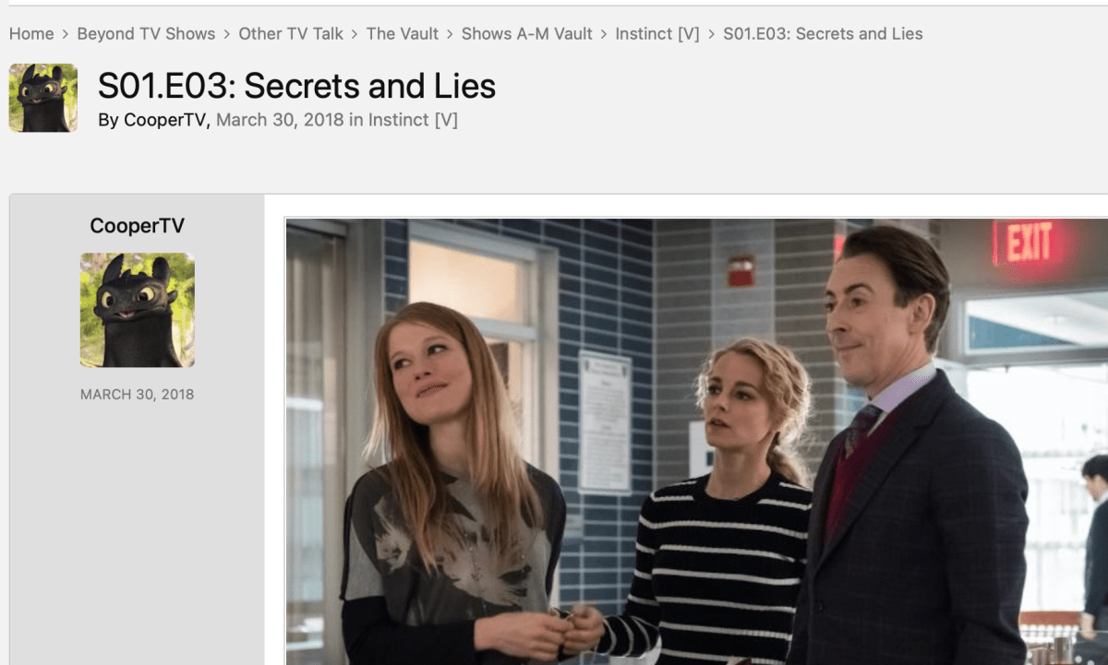Screen dimensions: 1108x665
Task: Open the Beyond TV Shows breadcrumb
Action: pos(146,34)
